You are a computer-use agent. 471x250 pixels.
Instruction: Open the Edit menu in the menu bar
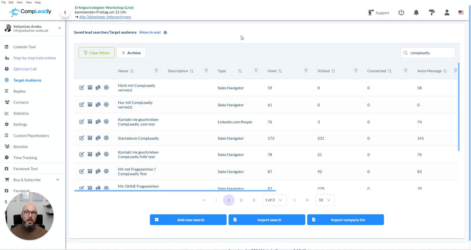click(11, 2)
